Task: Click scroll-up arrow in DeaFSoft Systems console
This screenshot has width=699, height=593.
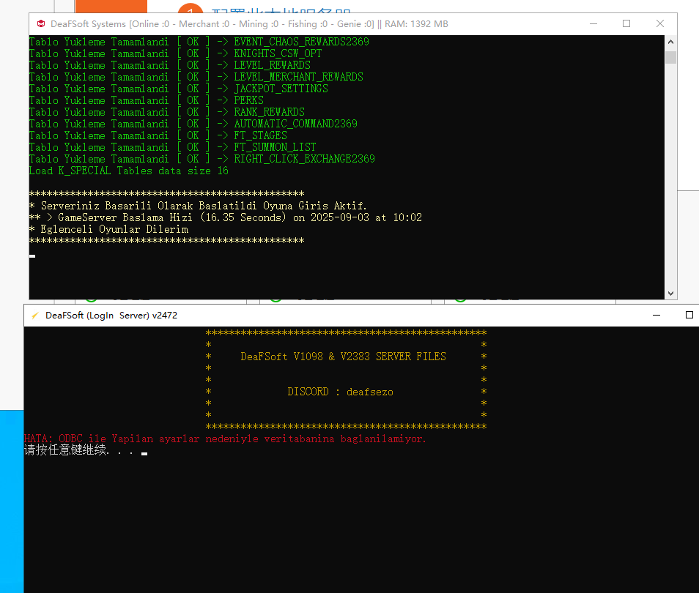Action: (670, 42)
